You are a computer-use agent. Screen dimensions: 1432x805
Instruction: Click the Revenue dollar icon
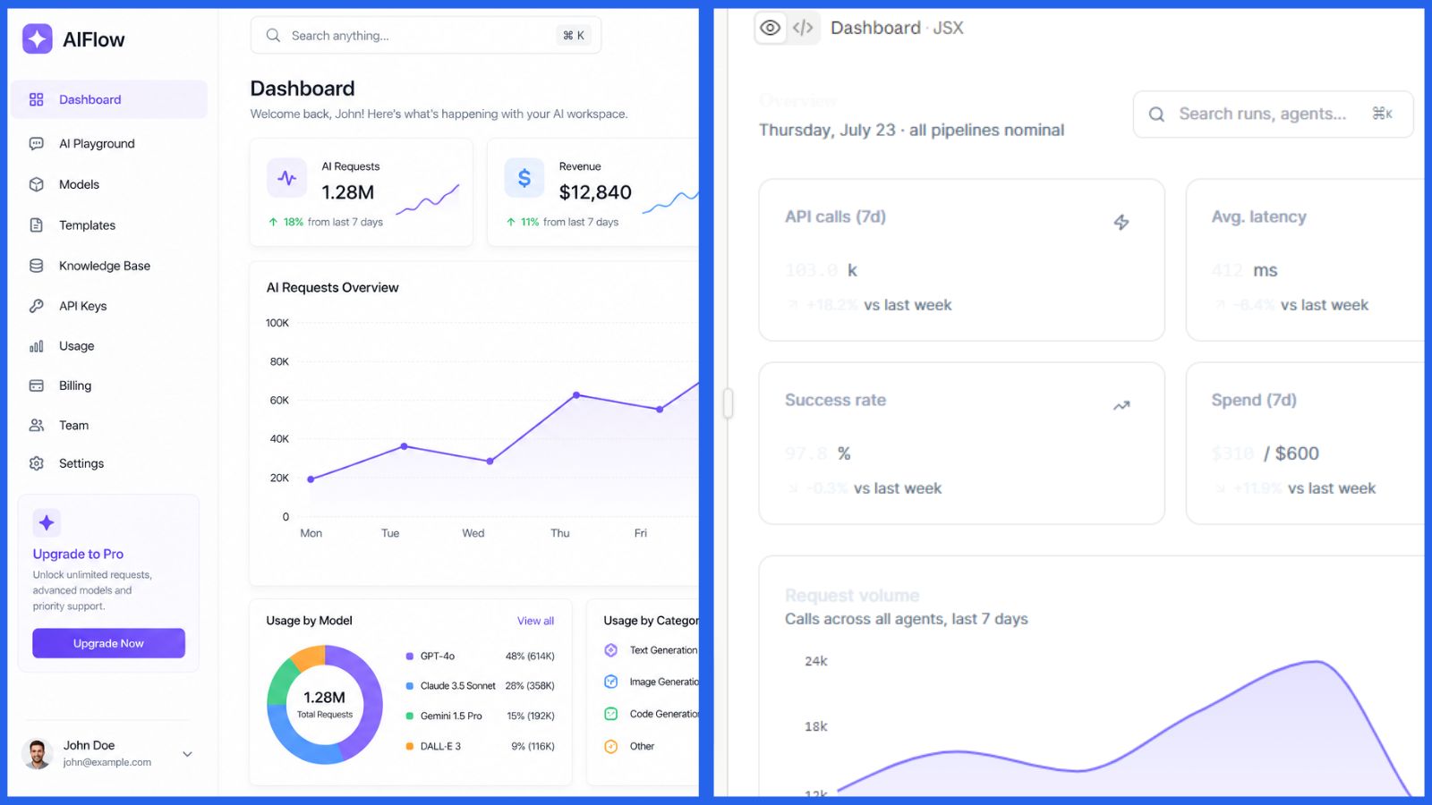tap(524, 178)
